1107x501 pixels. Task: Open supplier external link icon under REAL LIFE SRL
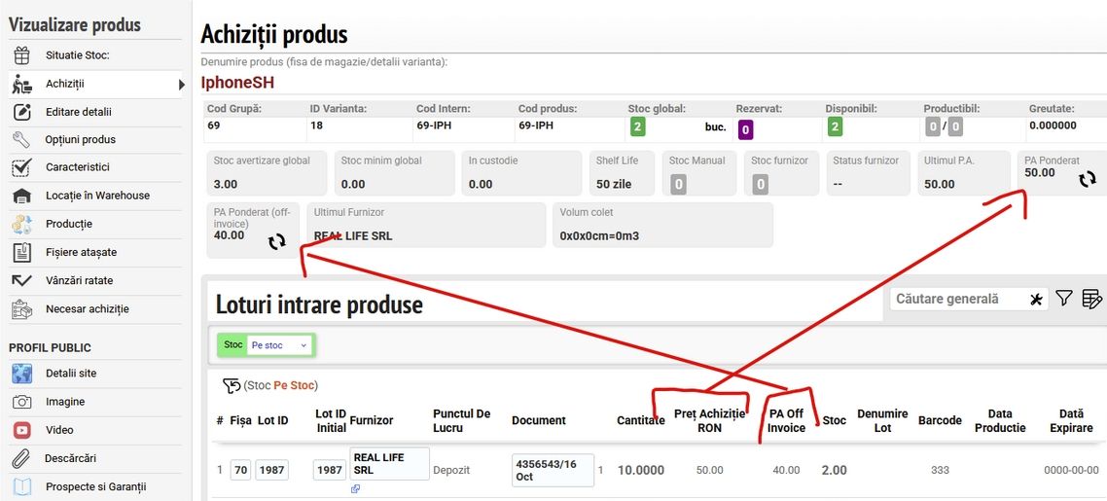pyautogui.click(x=355, y=489)
